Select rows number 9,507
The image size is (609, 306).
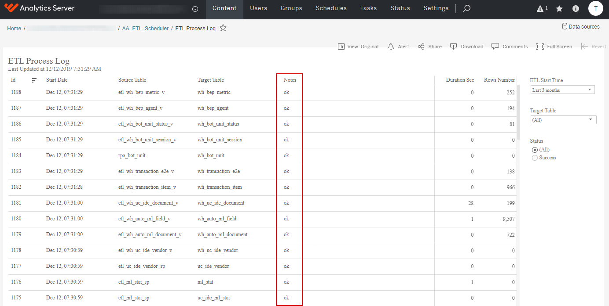pos(508,219)
